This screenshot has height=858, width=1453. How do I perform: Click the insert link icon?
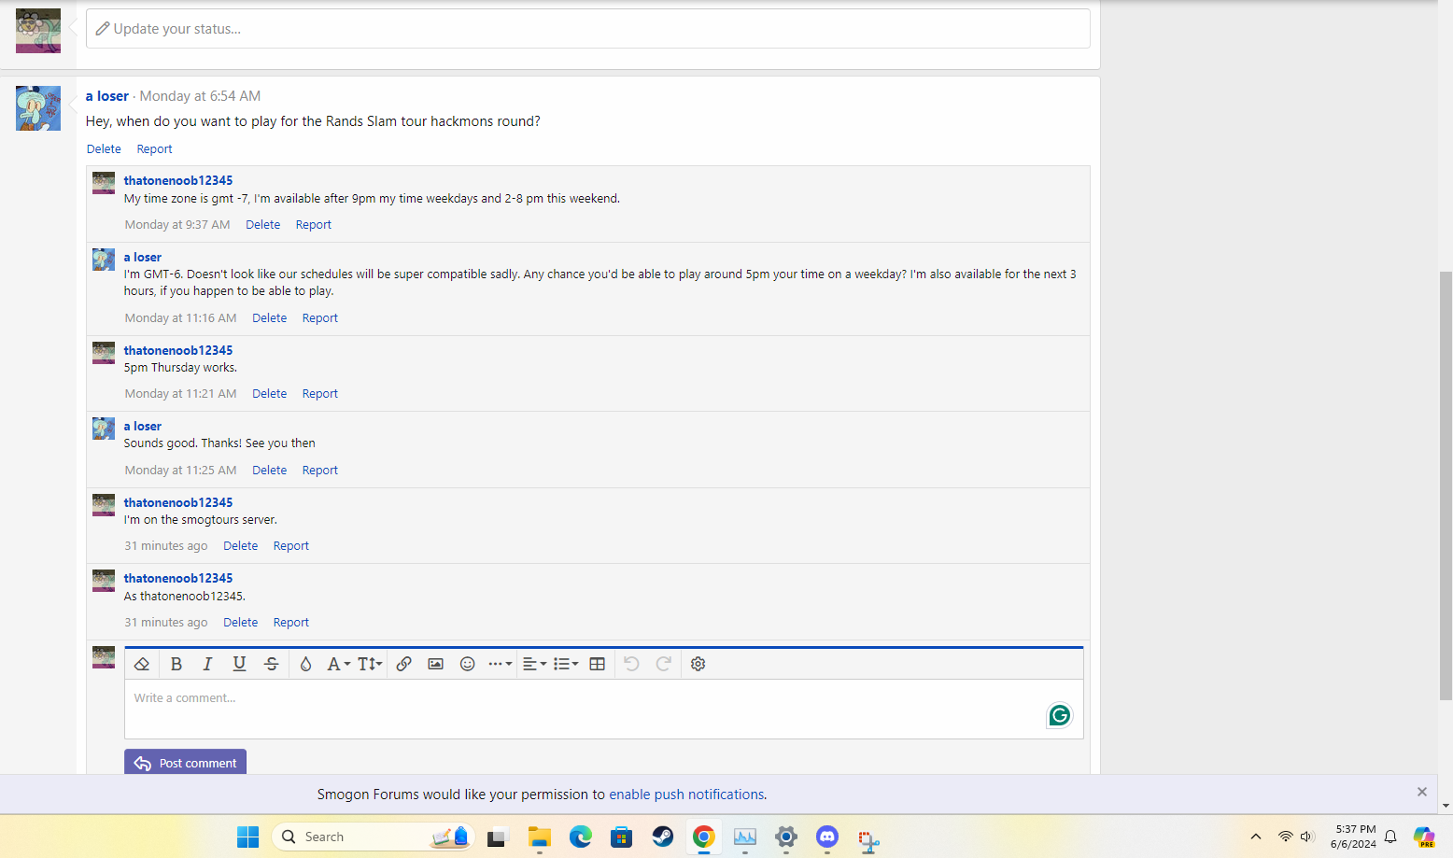(x=403, y=664)
